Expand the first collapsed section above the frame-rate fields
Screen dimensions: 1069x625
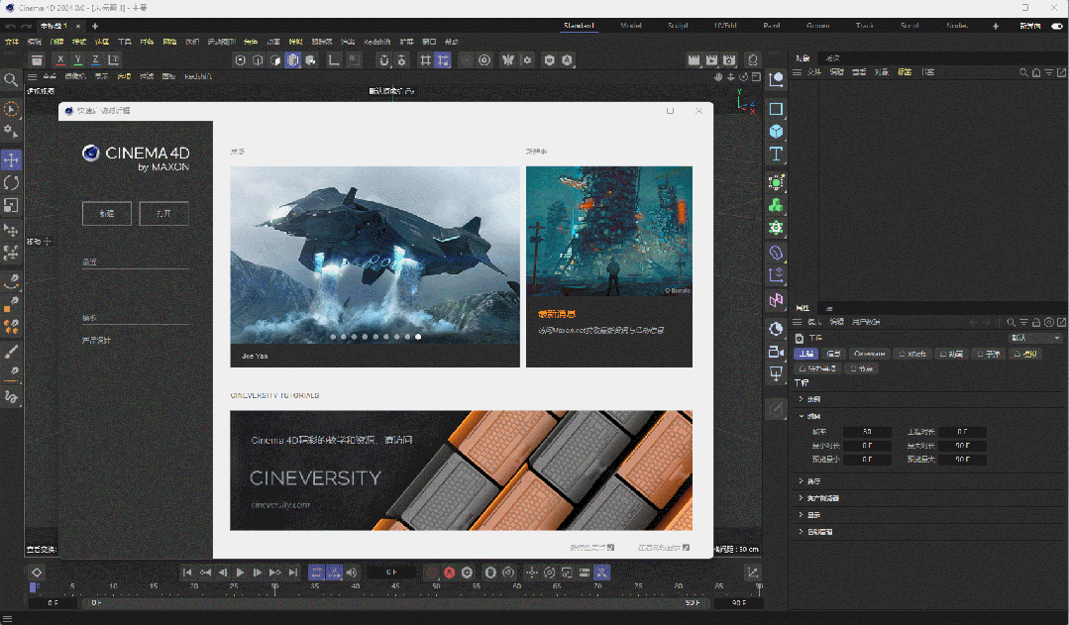[801, 399]
